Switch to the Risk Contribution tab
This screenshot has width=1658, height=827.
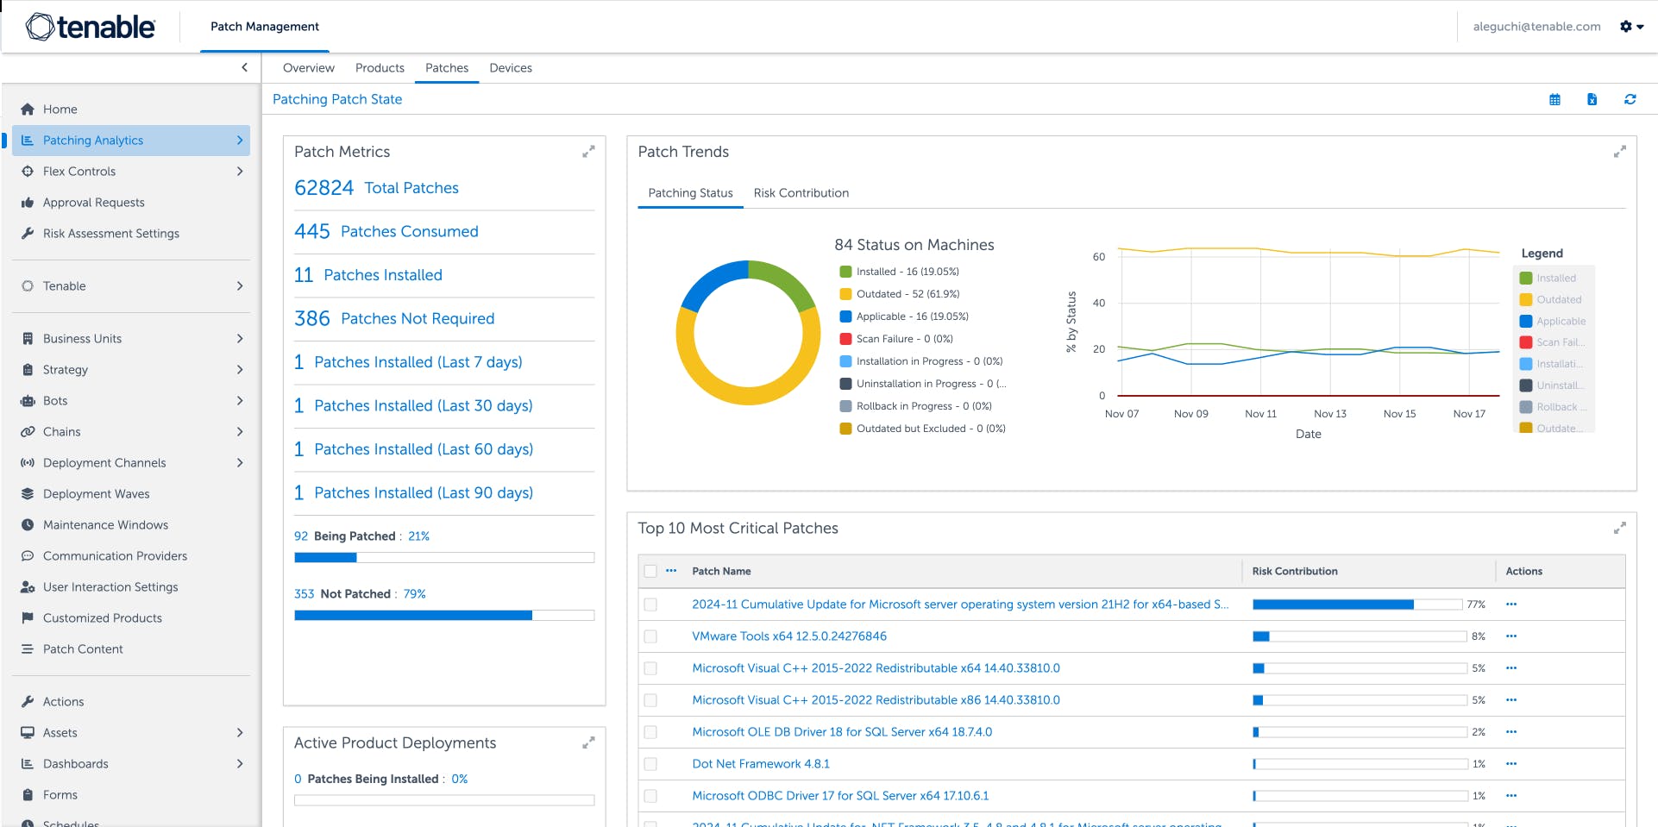pos(801,193)
